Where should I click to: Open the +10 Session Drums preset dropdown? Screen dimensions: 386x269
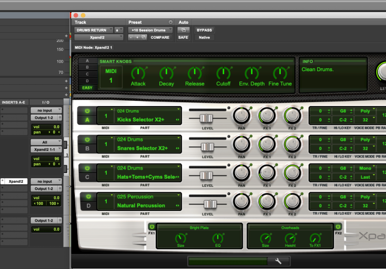click(150, 30)
